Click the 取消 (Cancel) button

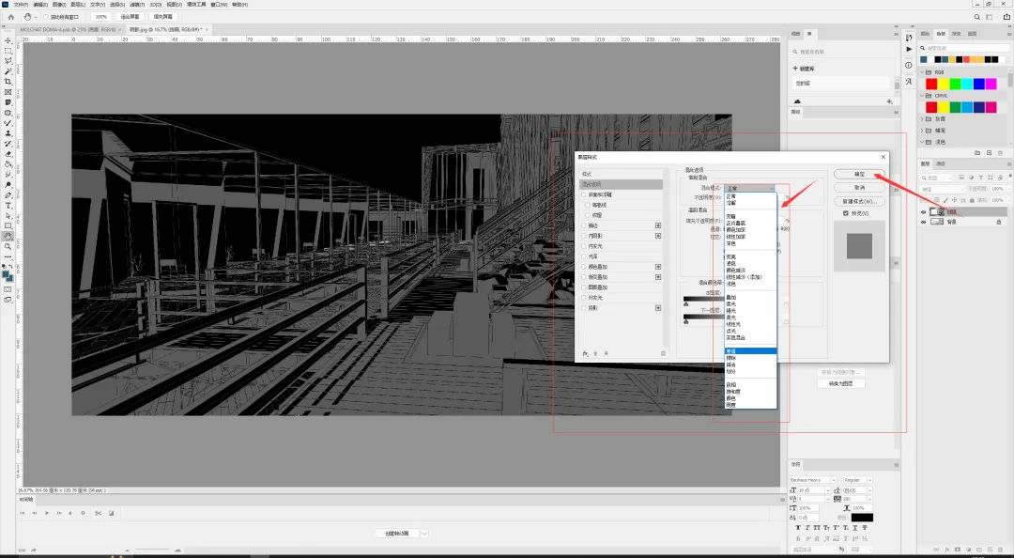coord(859,188)
